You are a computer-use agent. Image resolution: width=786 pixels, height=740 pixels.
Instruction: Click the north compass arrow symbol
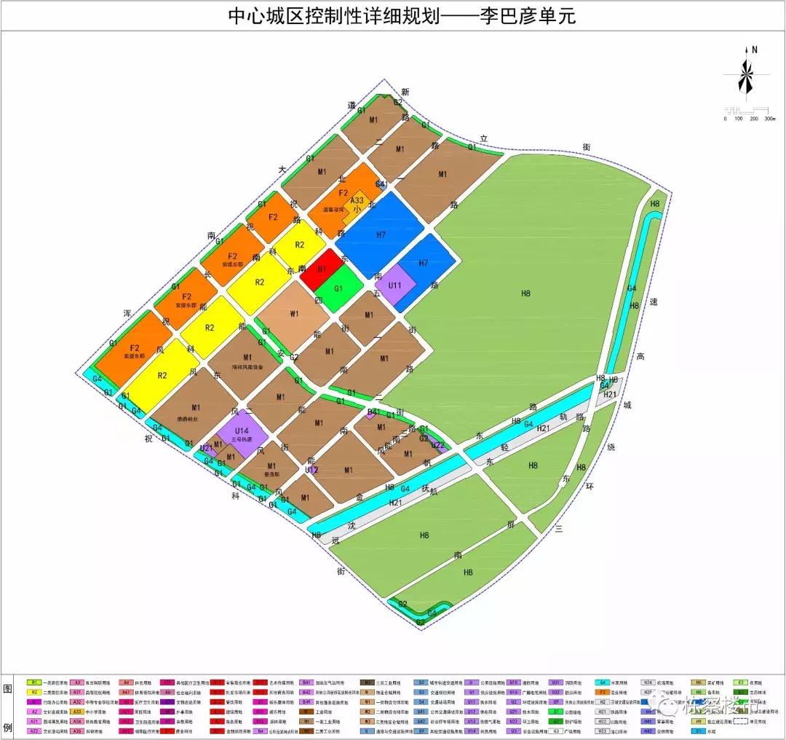(x=747, y=73)
